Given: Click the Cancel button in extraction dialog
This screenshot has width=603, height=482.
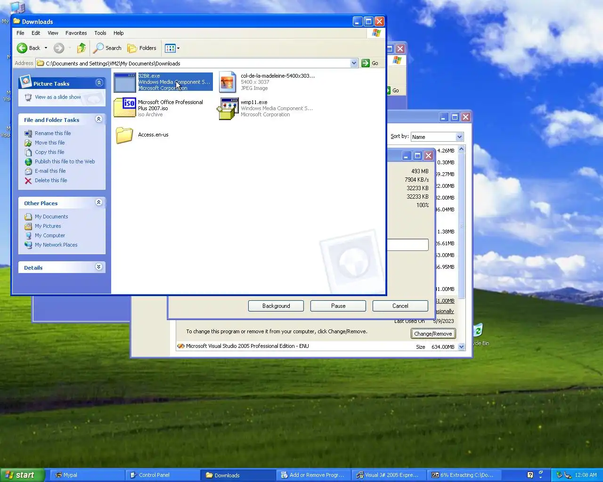Looking at the screenshot, I should (x=400, y=306).
